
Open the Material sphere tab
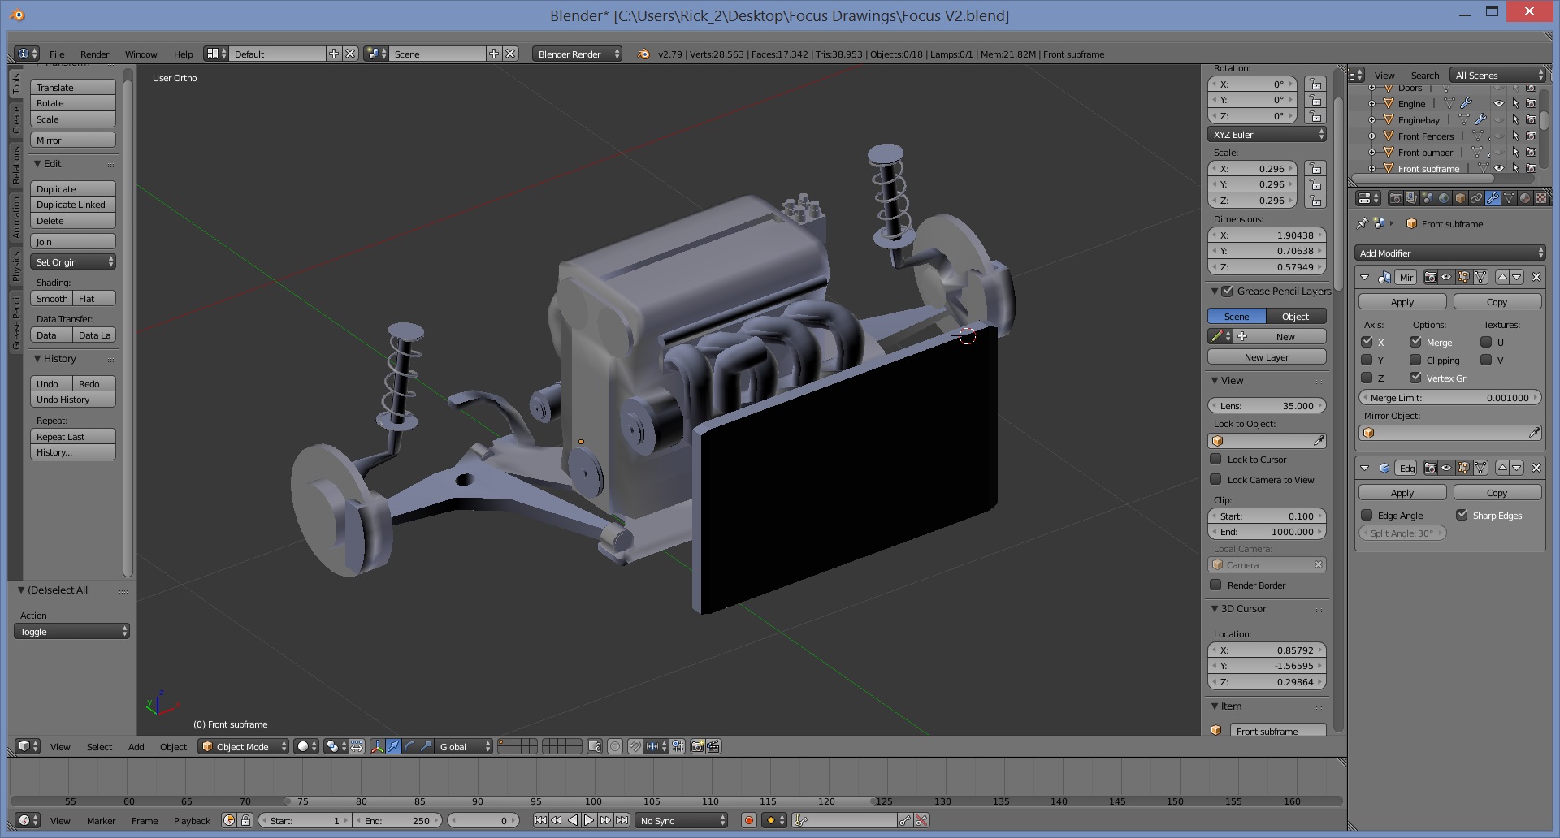pyautogui.click(x=1525, y=198)
